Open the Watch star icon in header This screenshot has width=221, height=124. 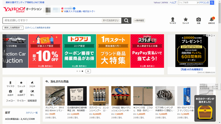(x=186, y=21)
